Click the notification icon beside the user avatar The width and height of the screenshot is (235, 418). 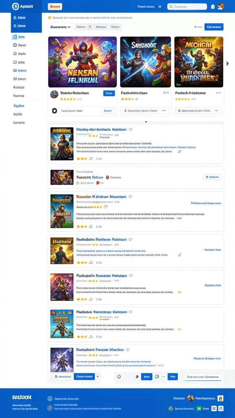(213, 7)
